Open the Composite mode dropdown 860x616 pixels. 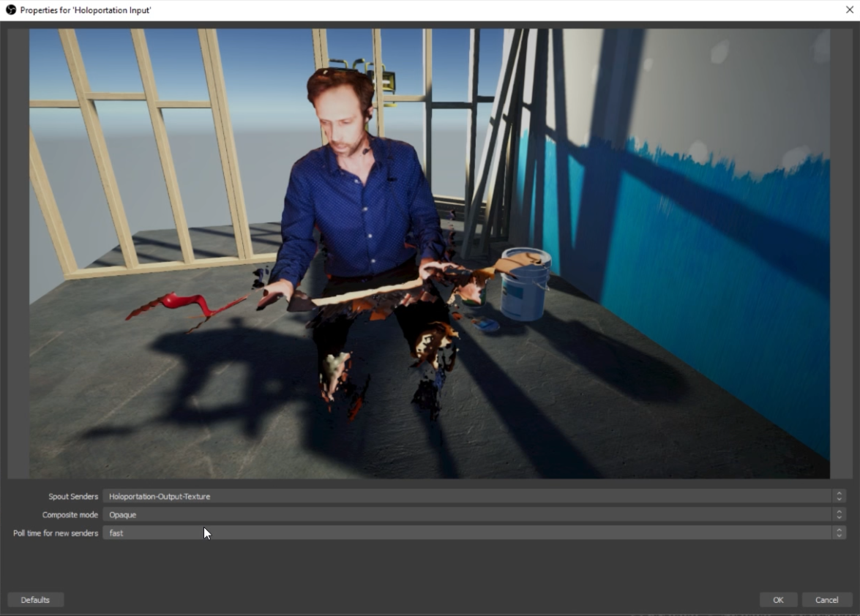point(474,514)
